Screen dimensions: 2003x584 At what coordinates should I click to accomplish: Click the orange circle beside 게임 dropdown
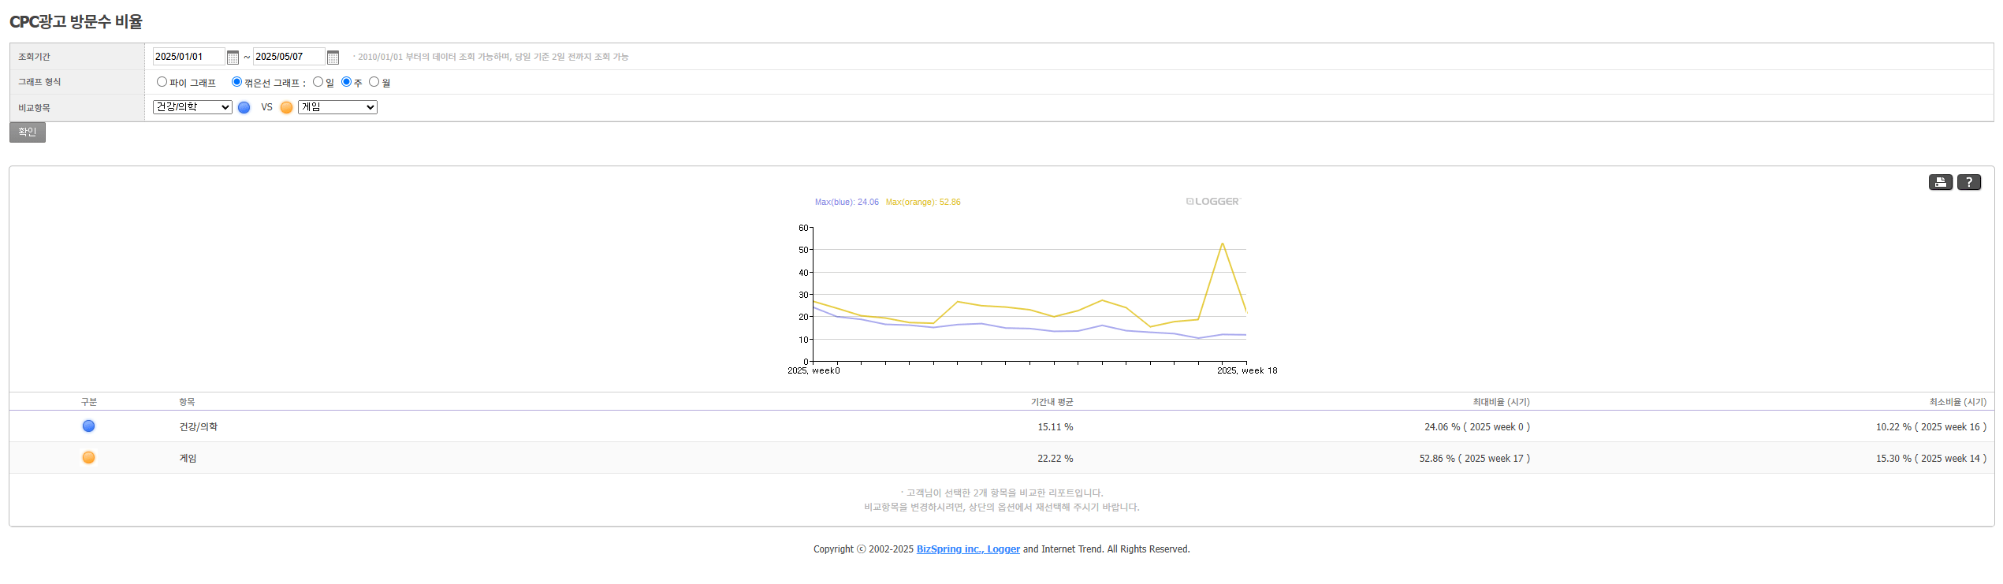click(287, 108)
